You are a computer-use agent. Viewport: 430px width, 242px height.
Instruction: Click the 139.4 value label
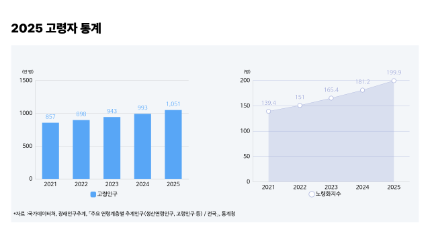[269, 103]
